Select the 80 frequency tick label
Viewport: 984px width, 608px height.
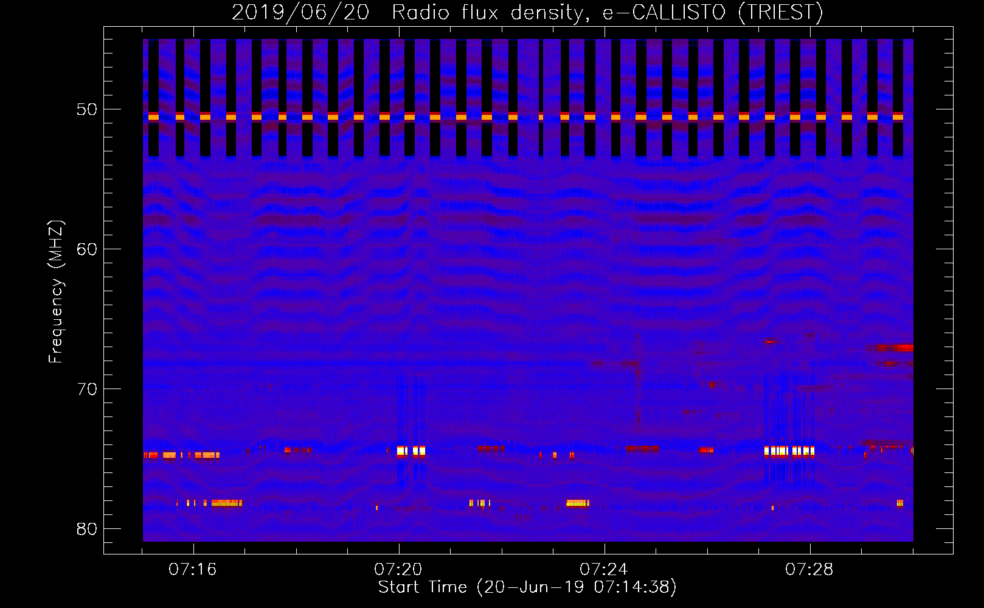pos(88,529)
